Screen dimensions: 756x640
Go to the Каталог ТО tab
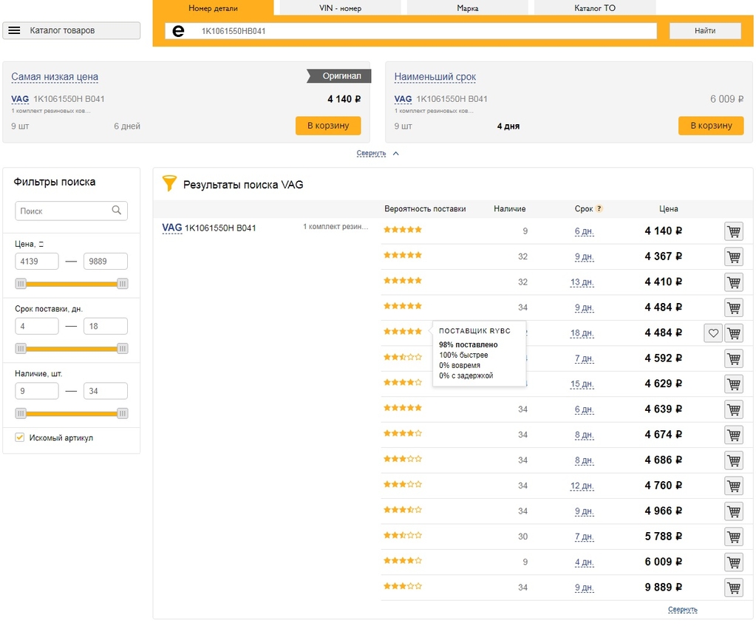[594, 7]
